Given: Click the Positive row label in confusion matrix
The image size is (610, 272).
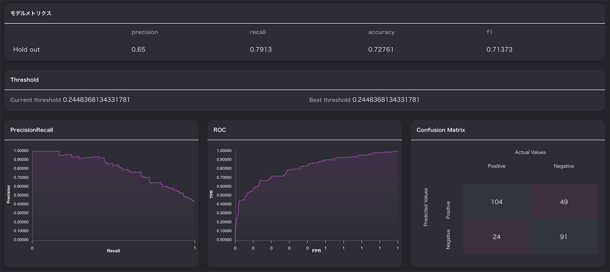Looking at the screenshot, I should pyautogui.click(x=448, y=210).
